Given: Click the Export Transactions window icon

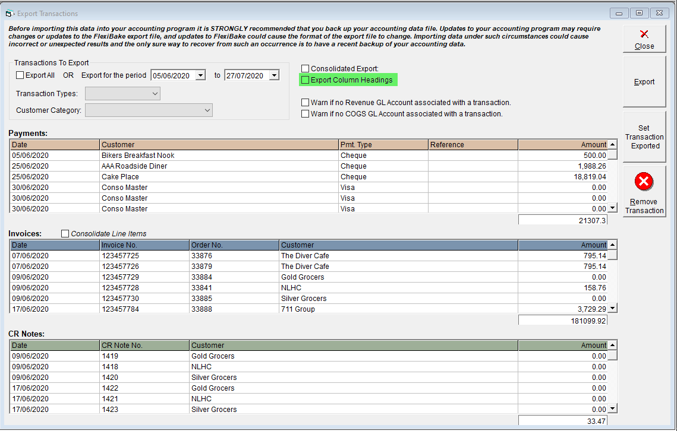Looking at the screenshot, I should click(10, 14).
